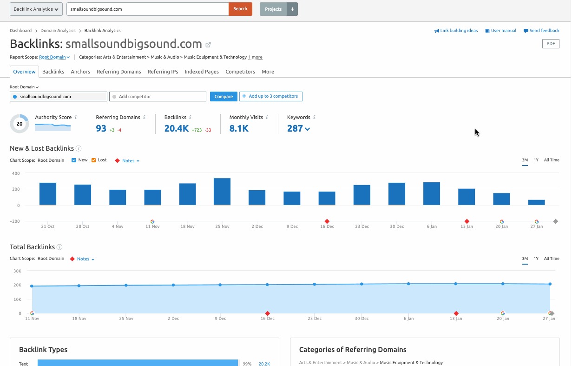572x366 pixels.
Task: Go to Domain Analytics in the breadcrumb
Action: pos(58,31)
